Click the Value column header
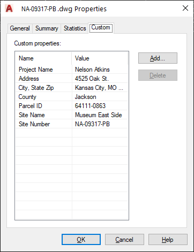This screenshot has height=252, width=194. 100,58
